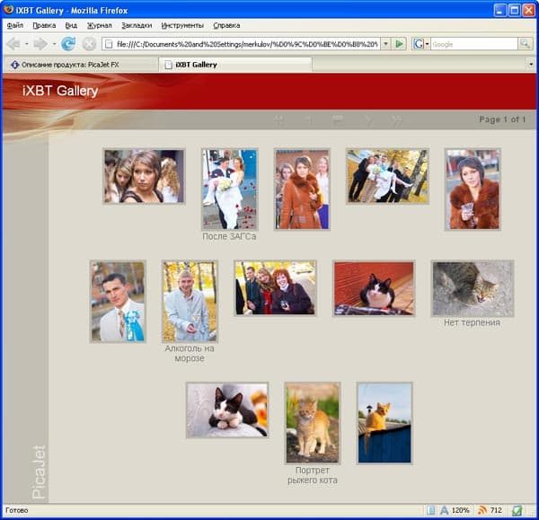Click the Google search input field
539x520 pixels.
pyautogui.click(x=473, y=44)
